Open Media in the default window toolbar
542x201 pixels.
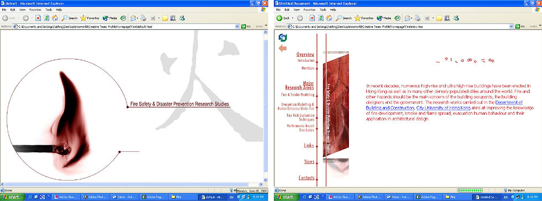pos(110,18)
